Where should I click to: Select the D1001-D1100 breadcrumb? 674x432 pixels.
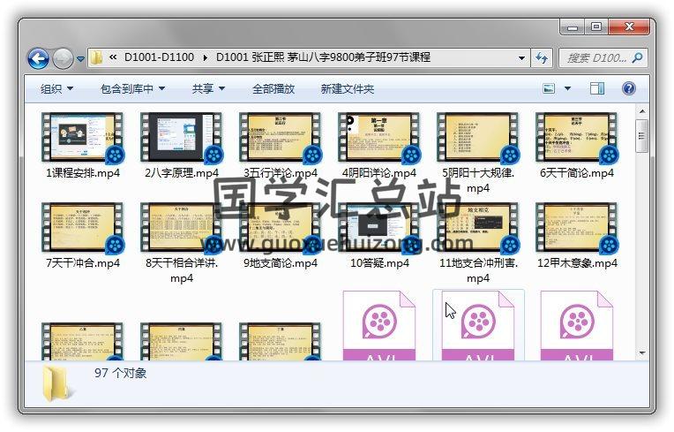(x=159, y=57)
